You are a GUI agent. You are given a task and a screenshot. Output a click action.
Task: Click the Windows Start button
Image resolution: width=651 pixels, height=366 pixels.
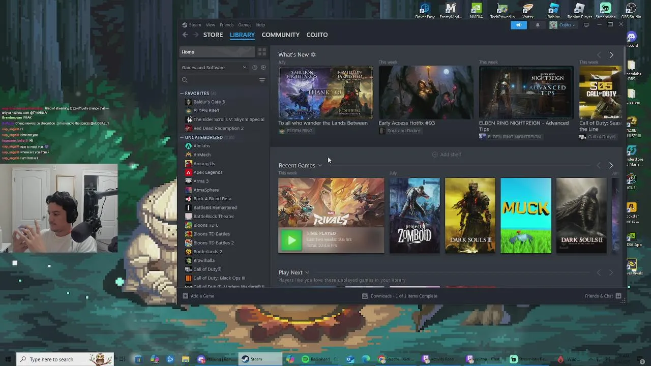[8, 359]
